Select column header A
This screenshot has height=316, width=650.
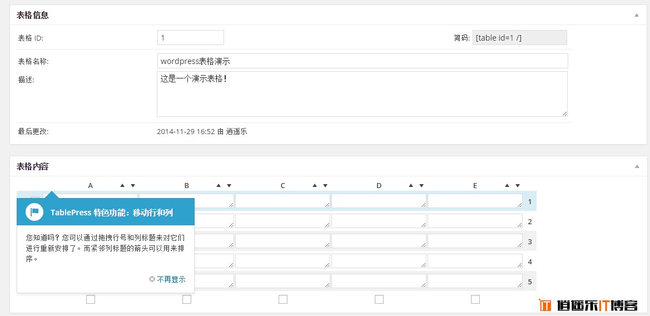pyautogui.click(x=91, y=186)
